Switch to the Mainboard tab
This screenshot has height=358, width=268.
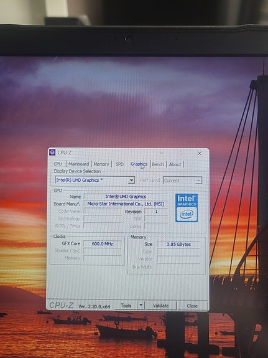point(79,164)
